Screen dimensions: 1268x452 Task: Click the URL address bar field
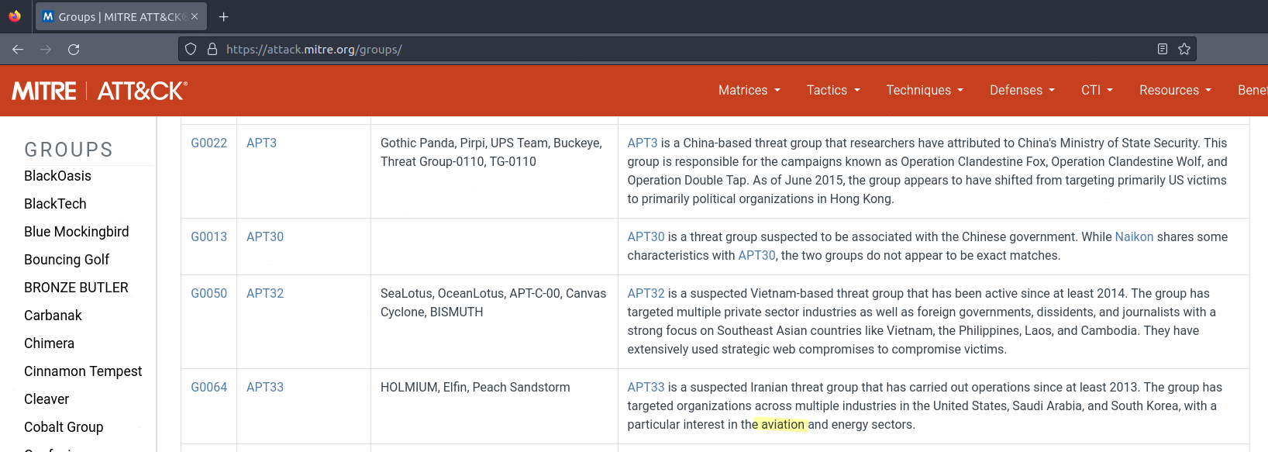click(682, 50)
